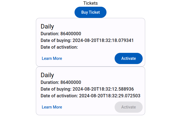Open Learn More on the unactivated ticket
This screenshot has width=190, height=125.
(52, 58)
